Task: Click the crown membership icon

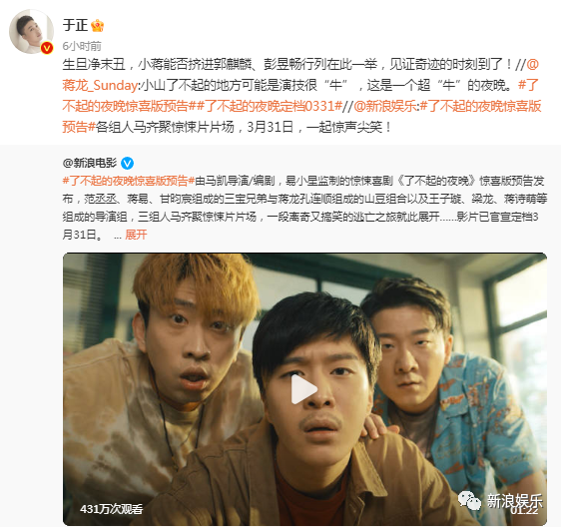Action: 97,25
